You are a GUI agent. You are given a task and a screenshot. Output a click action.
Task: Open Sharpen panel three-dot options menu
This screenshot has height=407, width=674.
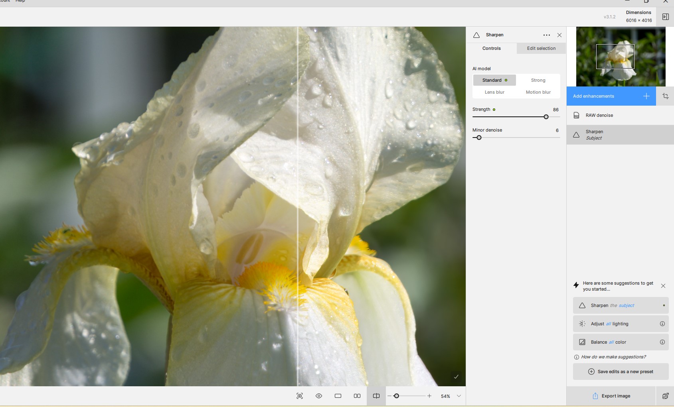tap(547, 35)
